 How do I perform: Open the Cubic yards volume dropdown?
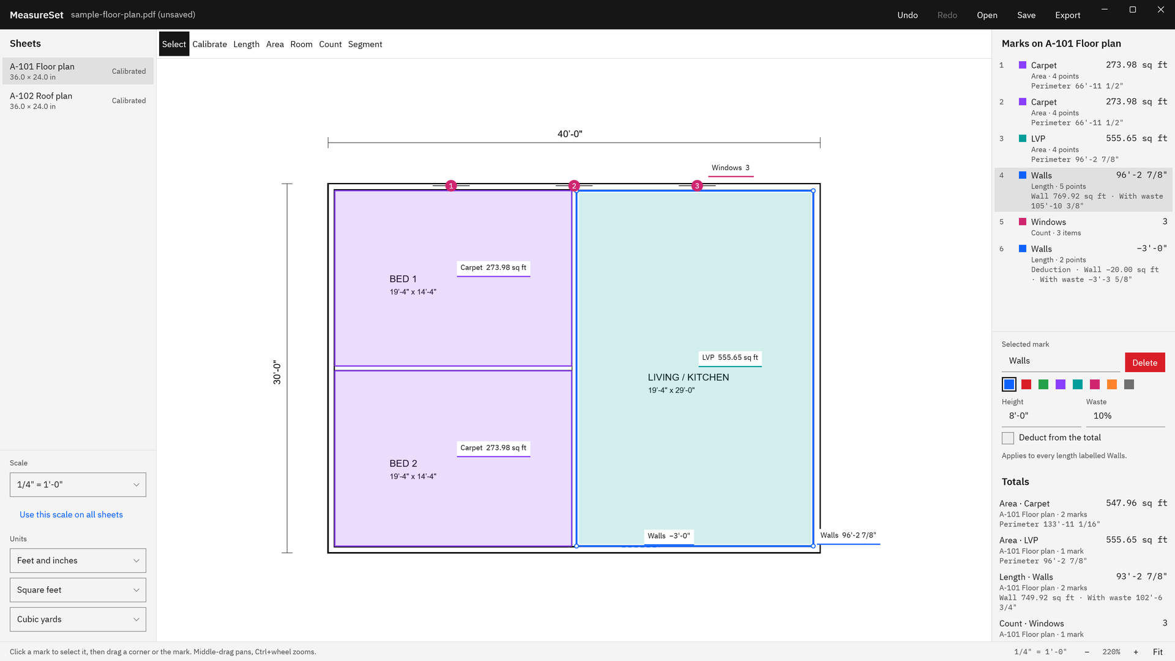tap(78, 619)
